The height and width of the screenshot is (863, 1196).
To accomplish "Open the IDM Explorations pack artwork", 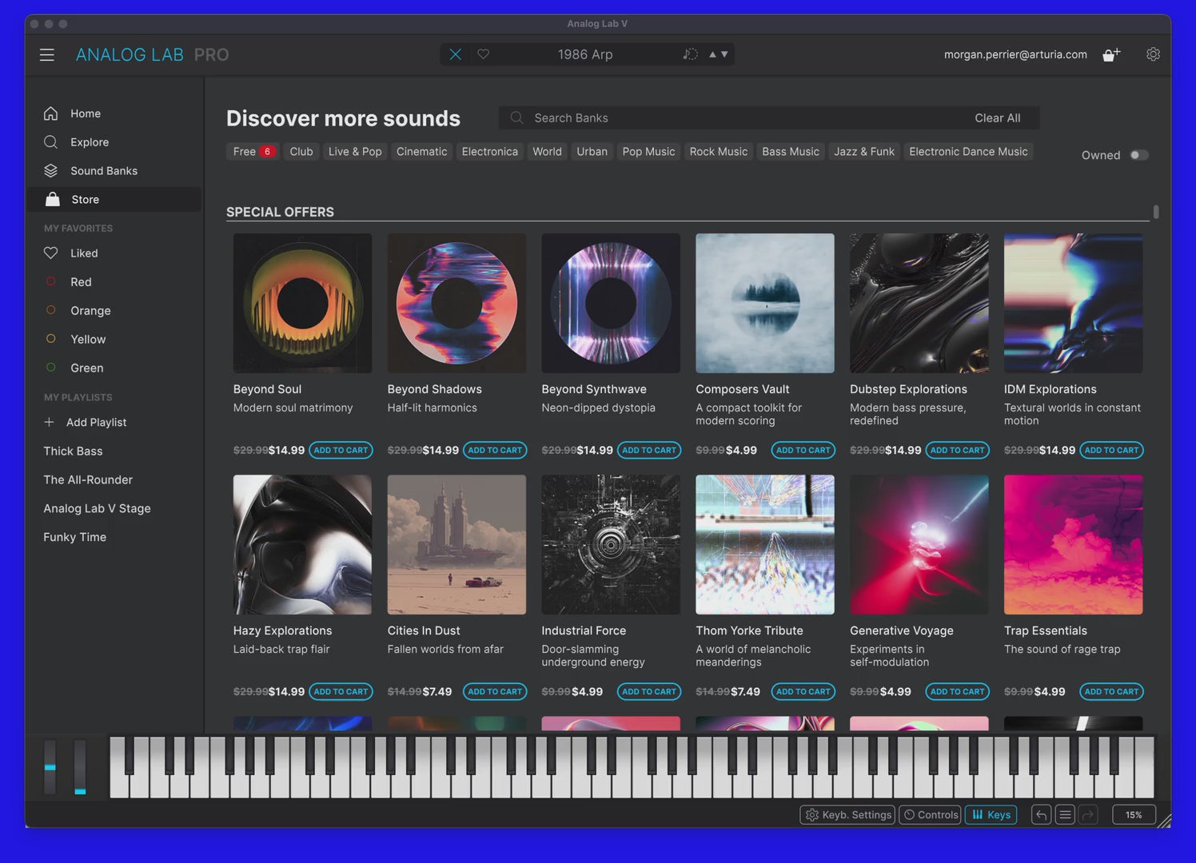I will tap(1074, 303).
